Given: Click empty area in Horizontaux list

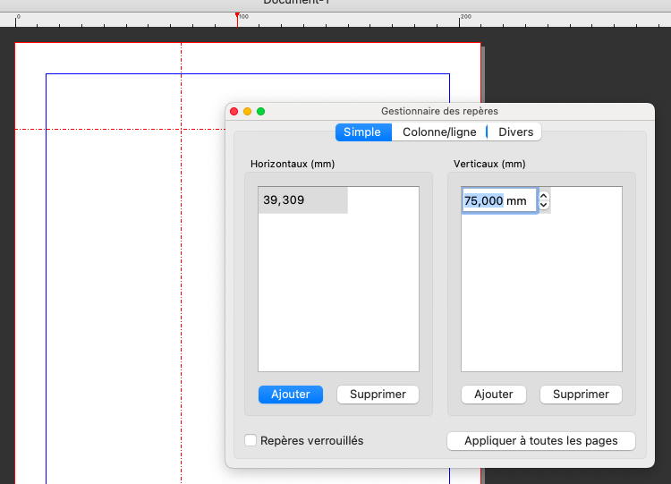Looking at the screenshot, I should pos(338,295).
